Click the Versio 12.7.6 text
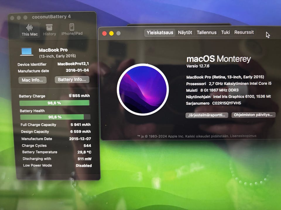281x210 pixels. point(198,66)
